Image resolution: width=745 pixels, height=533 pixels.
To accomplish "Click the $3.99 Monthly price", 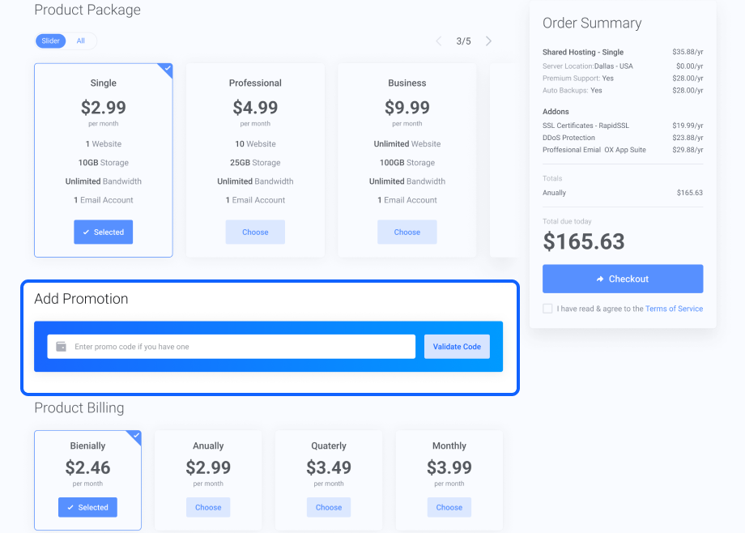I will (x=449, y=468).
